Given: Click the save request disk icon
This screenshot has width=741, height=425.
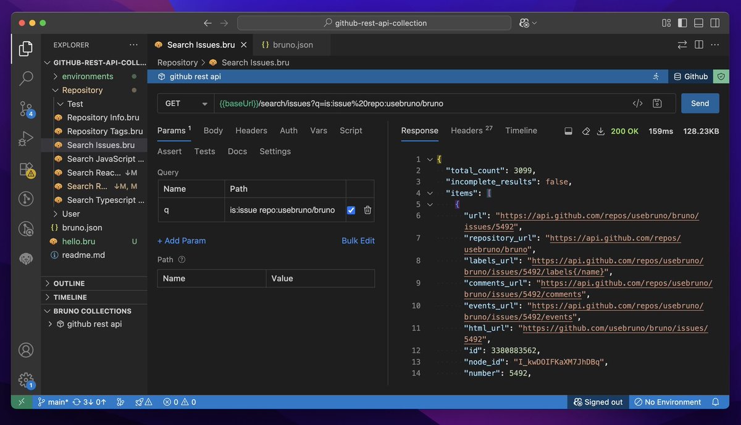Looking at the screenshot, I should 658,103.
